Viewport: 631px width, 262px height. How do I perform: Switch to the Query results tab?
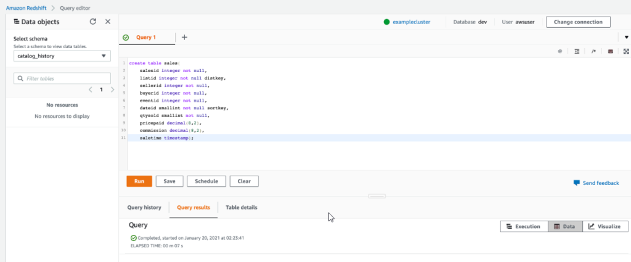193,208
